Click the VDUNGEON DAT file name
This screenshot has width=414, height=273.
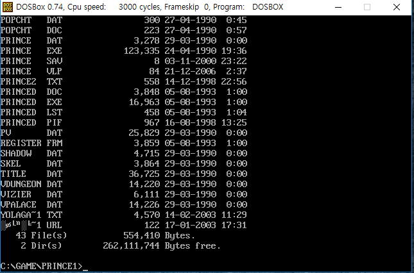pos(31,185)
